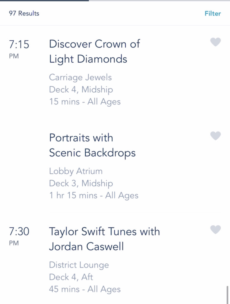Click the progress indicator bar at top
Screen dimensions: 230x304
tap(115, 1)
